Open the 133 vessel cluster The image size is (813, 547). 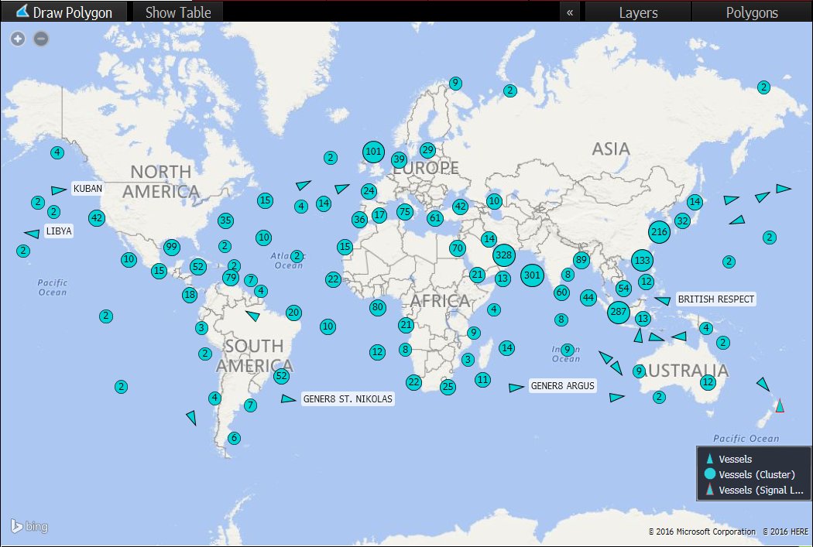[x=643, y=260]
